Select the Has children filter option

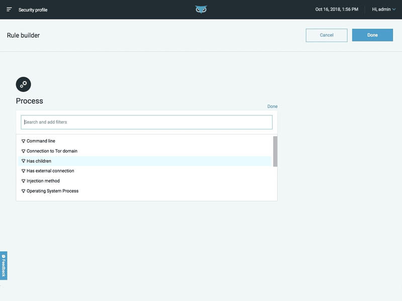(39, 161)
